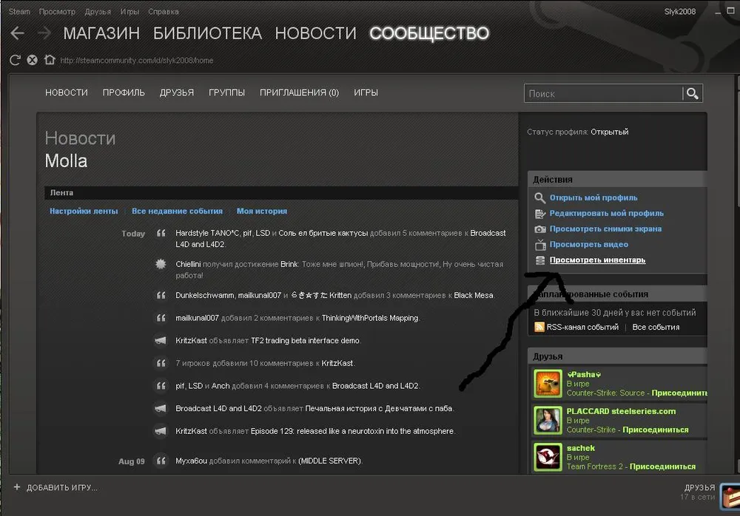
Task: Click inside the Поиск search field
Action: point(603,94)
